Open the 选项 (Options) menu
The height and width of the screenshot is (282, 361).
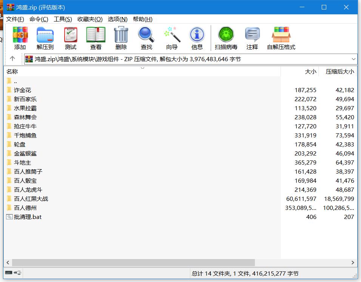[x=117, y=19]
